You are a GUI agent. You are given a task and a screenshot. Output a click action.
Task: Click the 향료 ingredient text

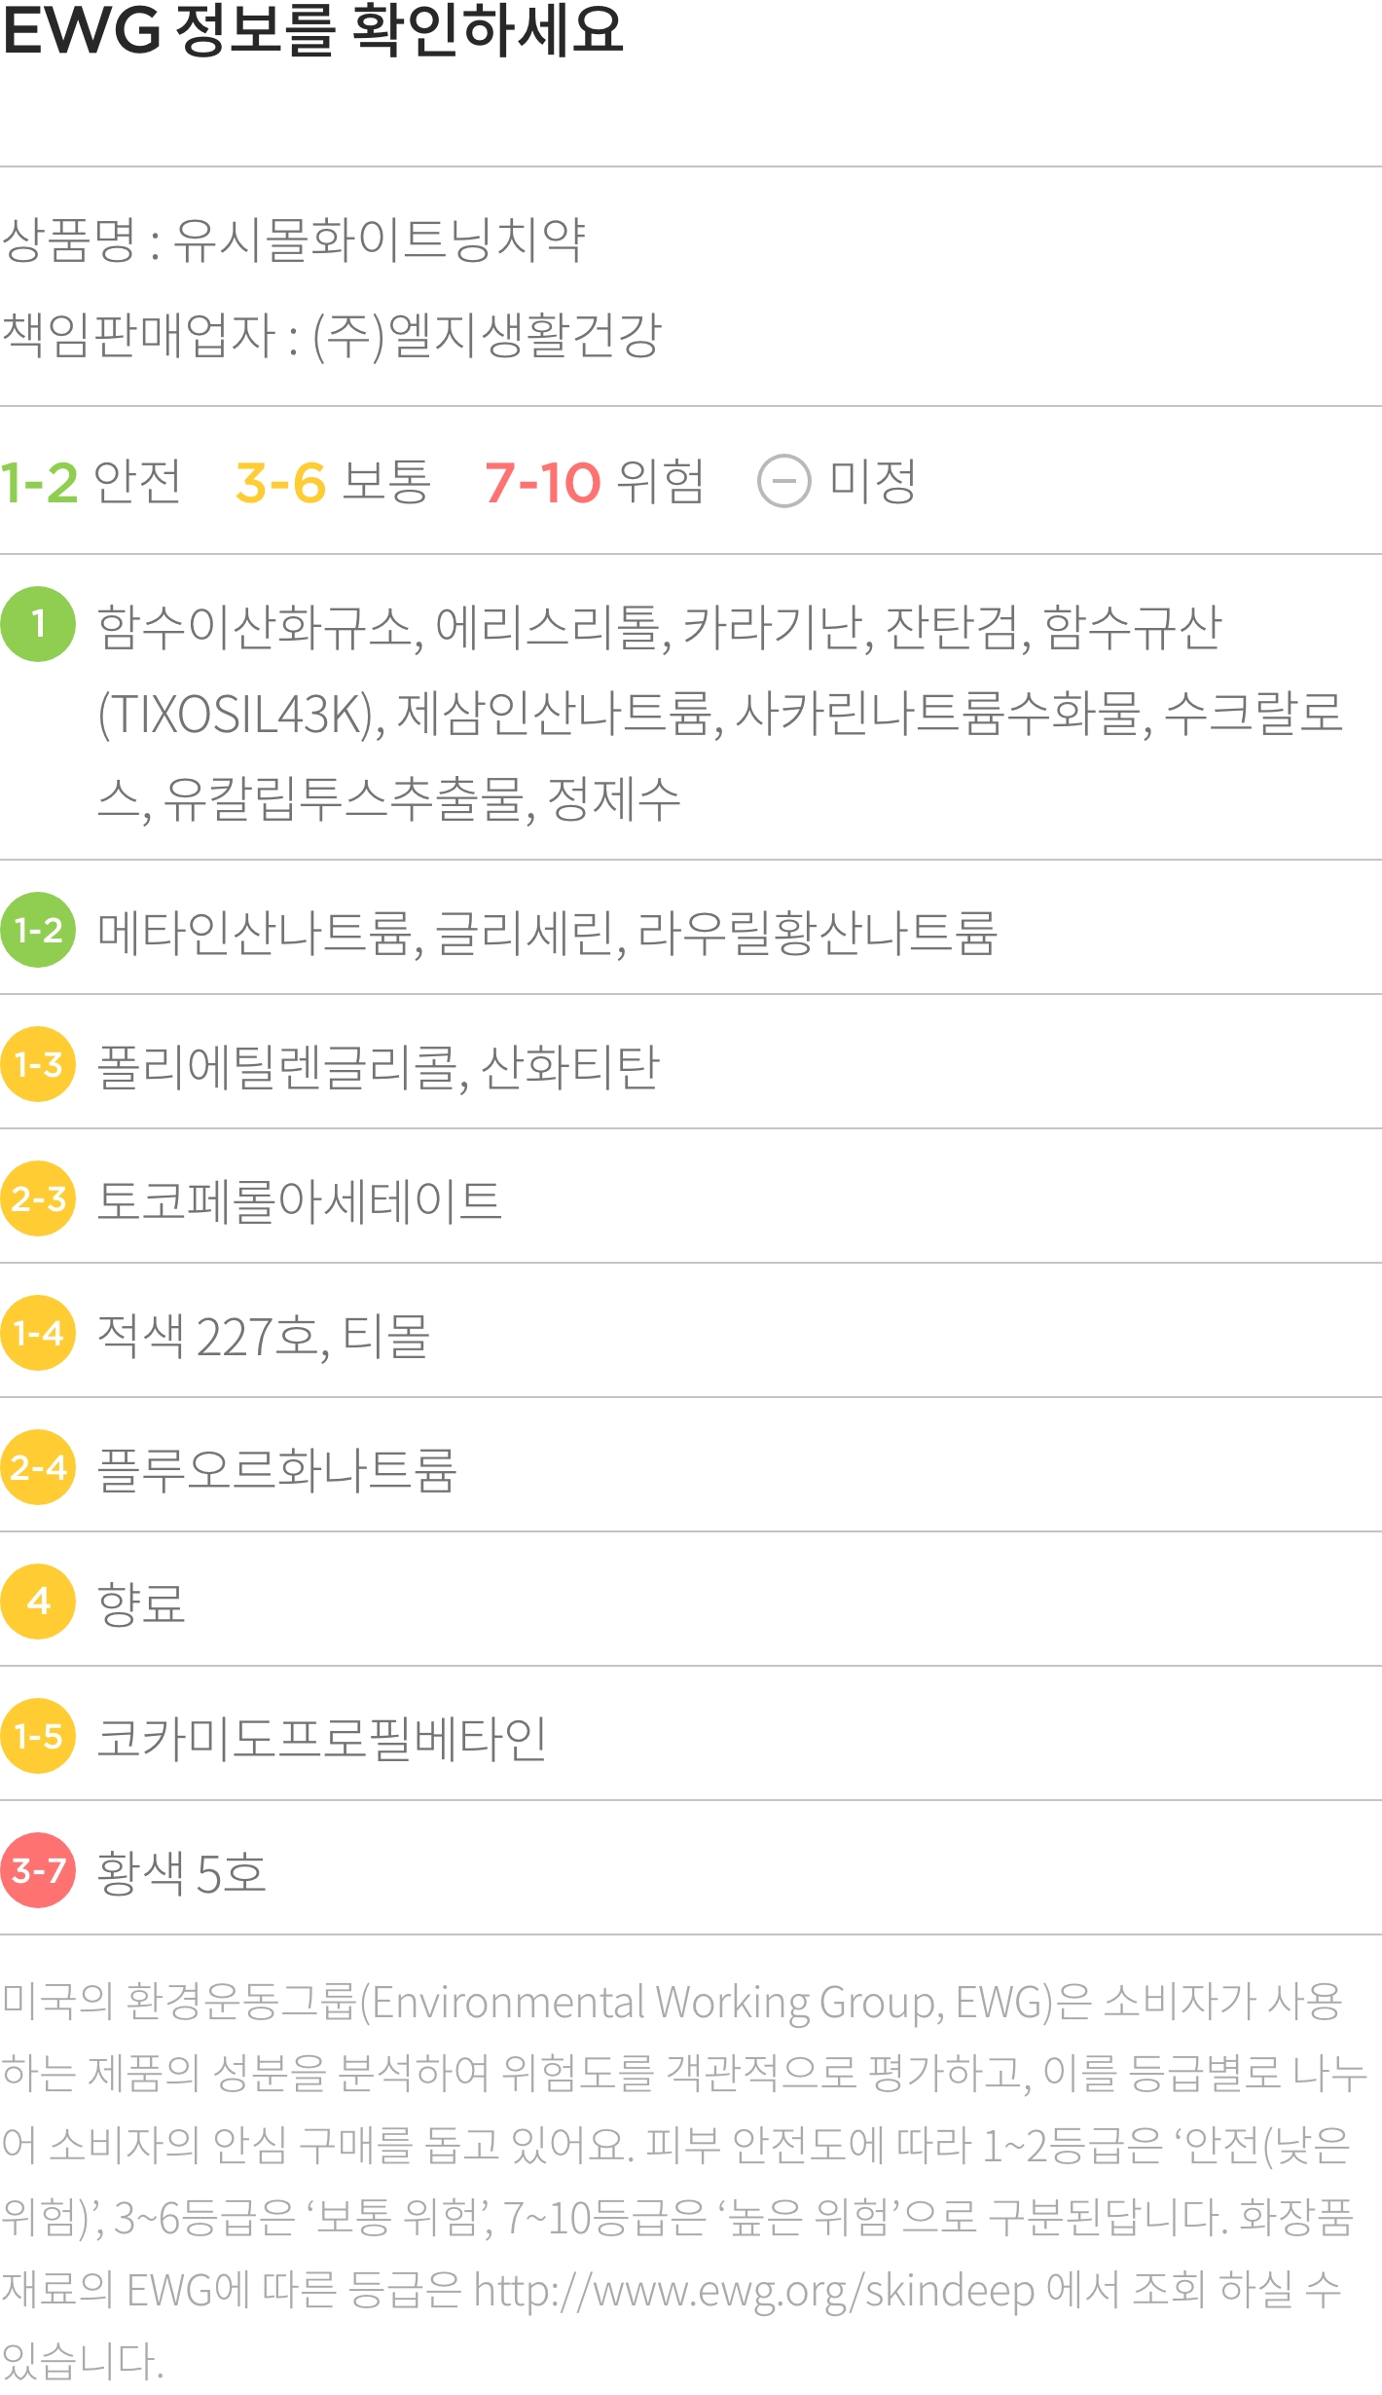(141, 1603)
